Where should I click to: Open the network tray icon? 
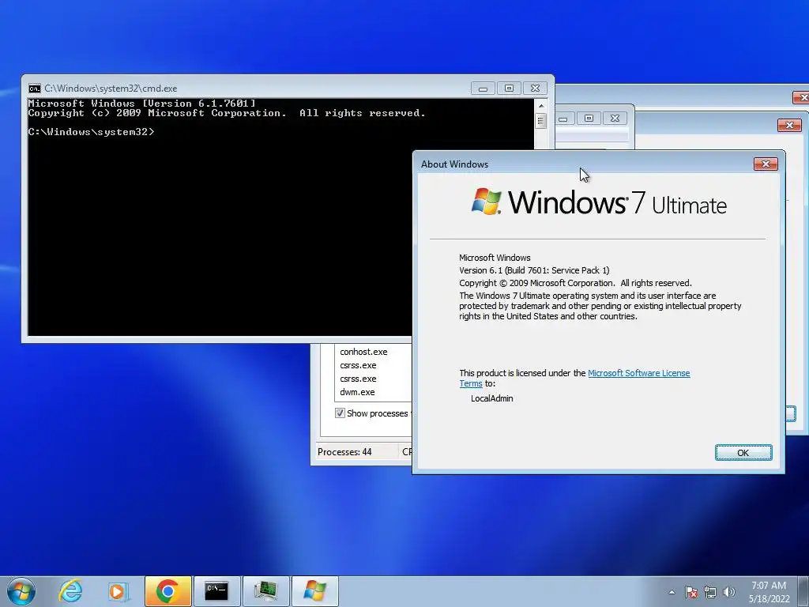point(710,592)
